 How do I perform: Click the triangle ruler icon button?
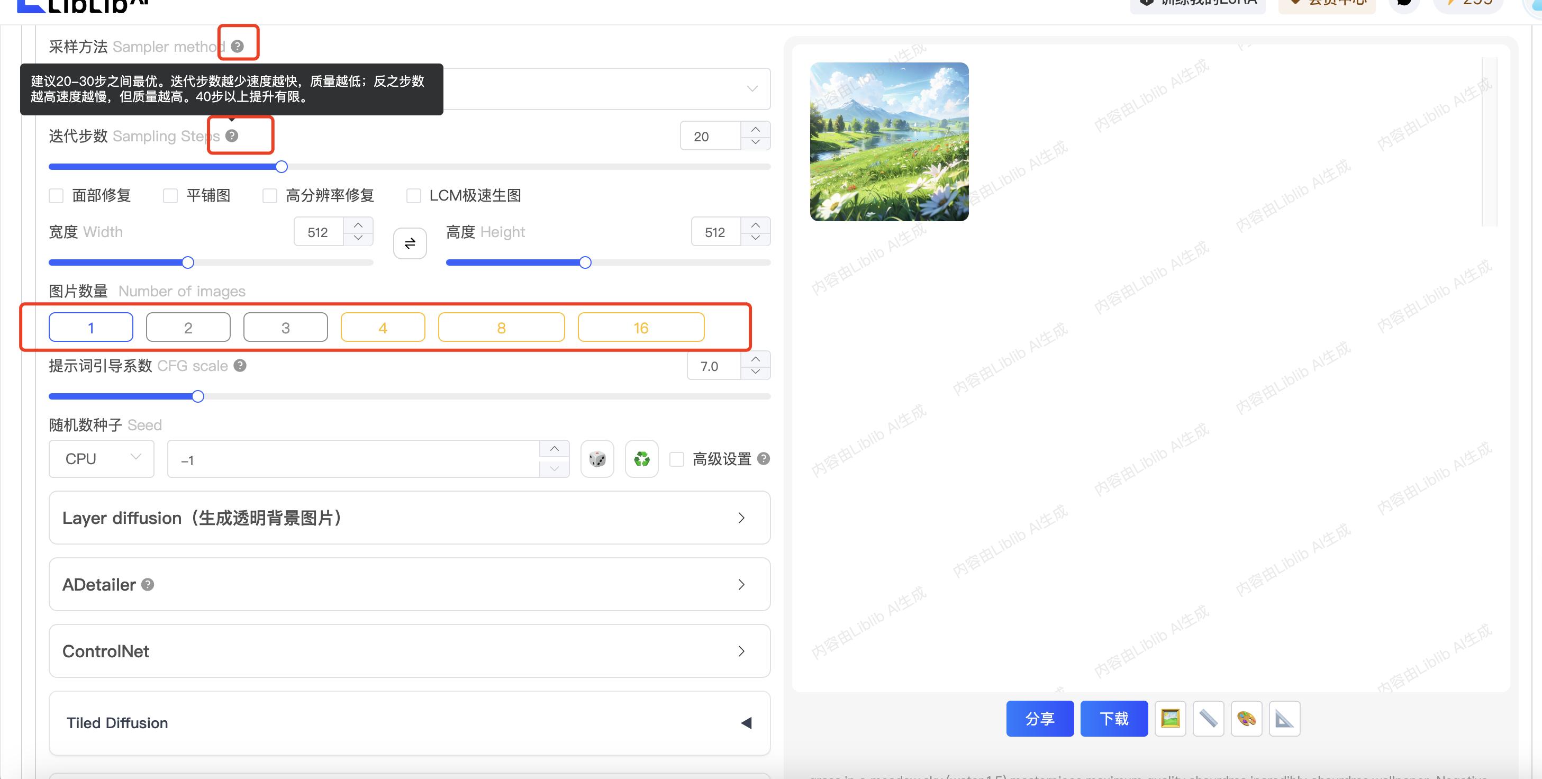(1284, 718)
